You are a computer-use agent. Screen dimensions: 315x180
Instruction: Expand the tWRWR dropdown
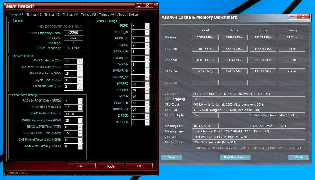tap(147, 65)
